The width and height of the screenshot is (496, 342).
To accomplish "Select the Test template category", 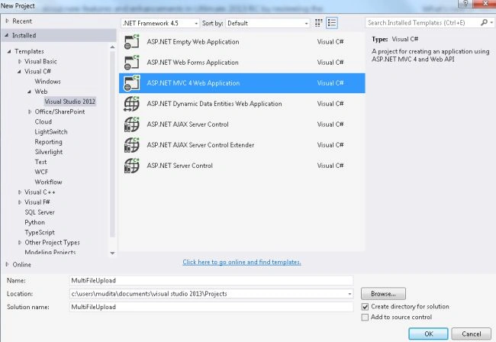I will [40, 162].
